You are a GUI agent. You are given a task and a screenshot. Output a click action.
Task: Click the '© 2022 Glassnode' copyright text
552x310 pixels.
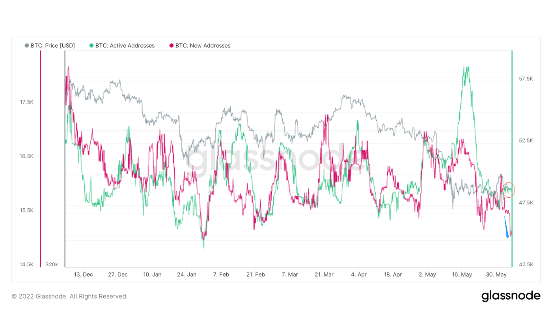tap(69, 296)
